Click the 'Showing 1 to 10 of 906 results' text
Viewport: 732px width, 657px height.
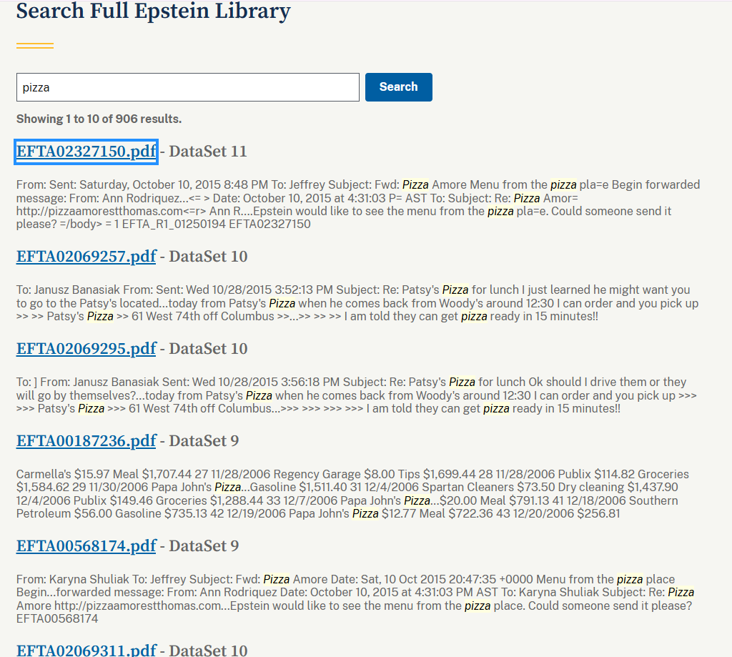pos(99,119)
